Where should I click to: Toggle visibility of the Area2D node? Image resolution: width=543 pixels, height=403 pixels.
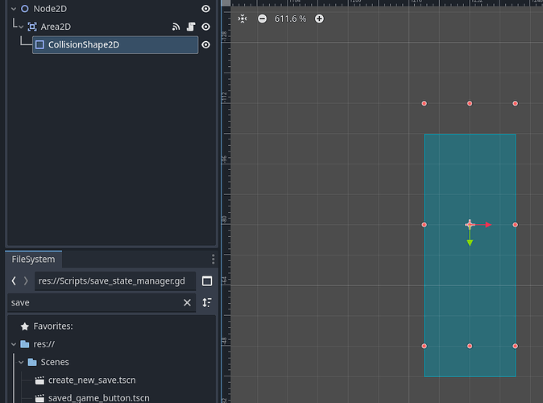[205, 27]
